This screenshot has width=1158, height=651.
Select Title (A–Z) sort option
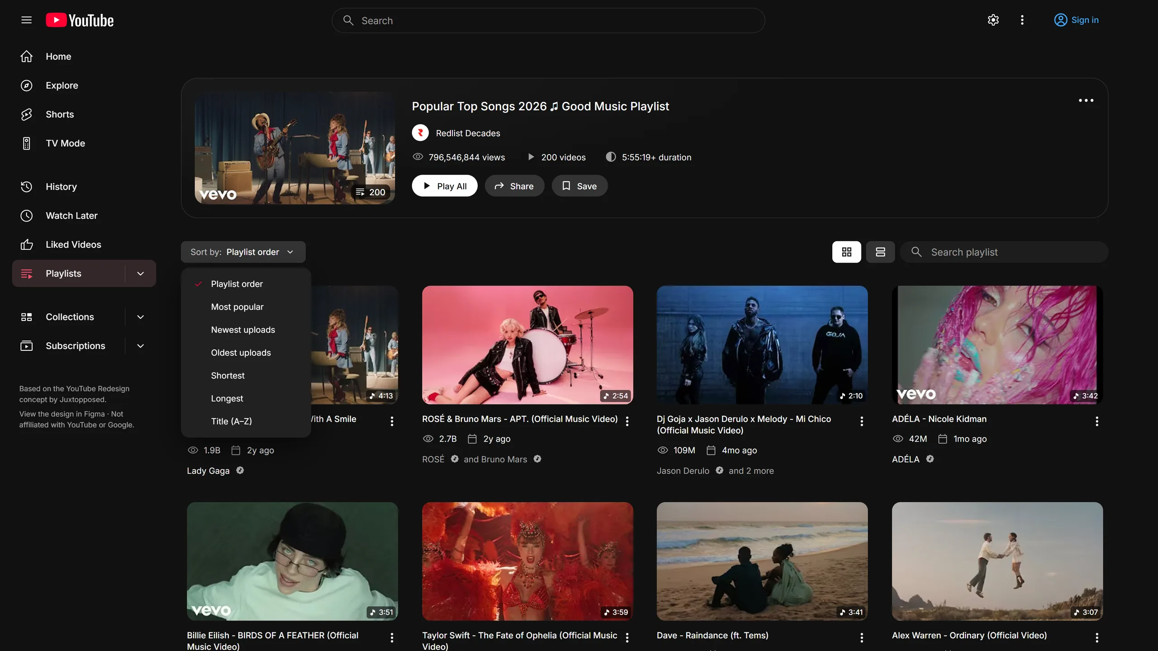click(x=246, y=421)
